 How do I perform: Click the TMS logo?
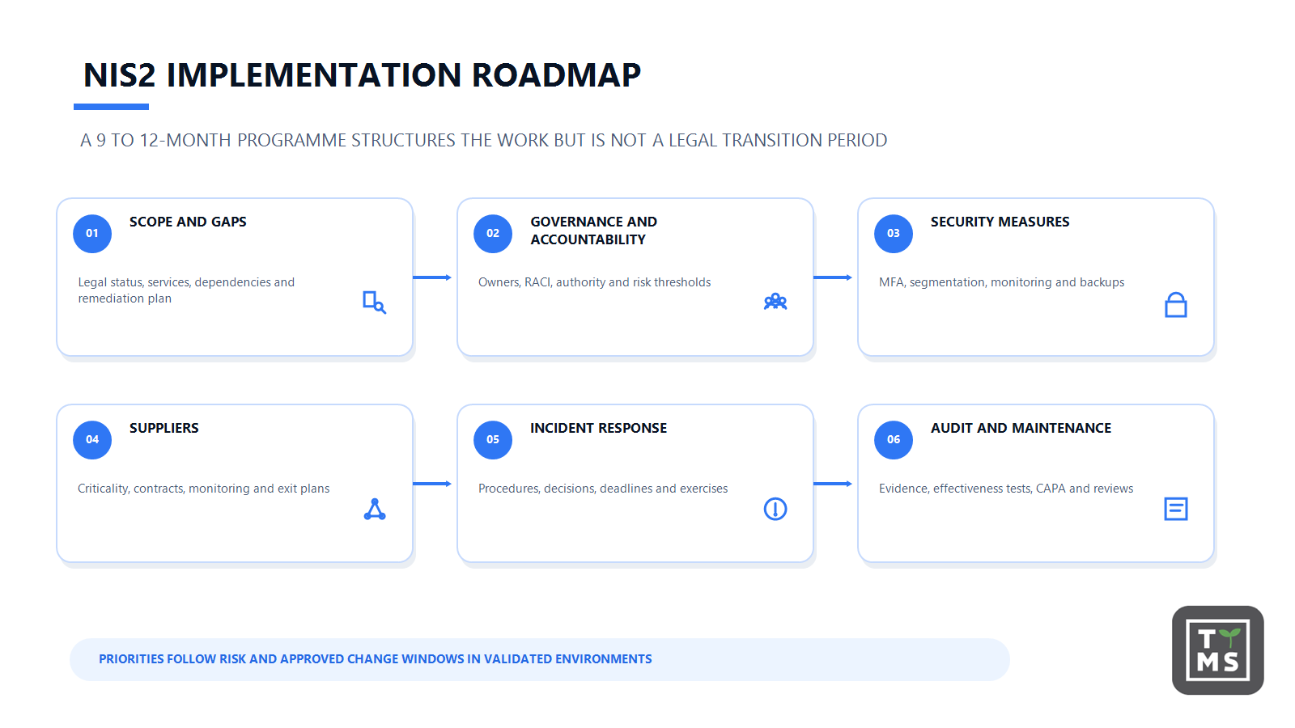[1218, 650]
